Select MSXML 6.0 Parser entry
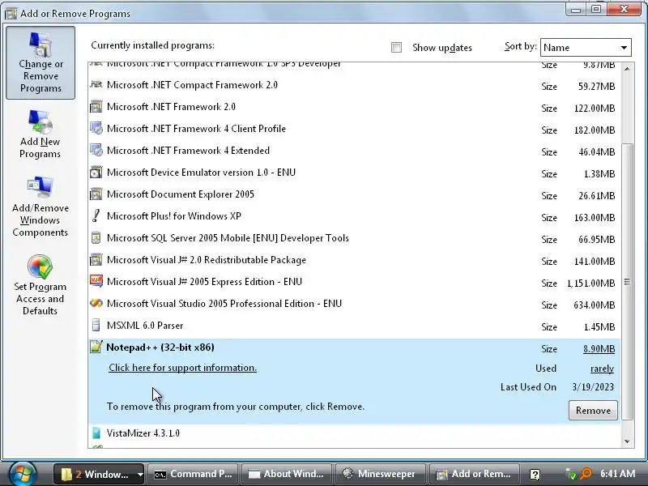Screen dimensions: 648x486 354,326
